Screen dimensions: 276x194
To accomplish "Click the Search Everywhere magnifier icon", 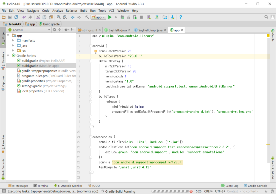I will pyautogui.click(x=266, y=17).
